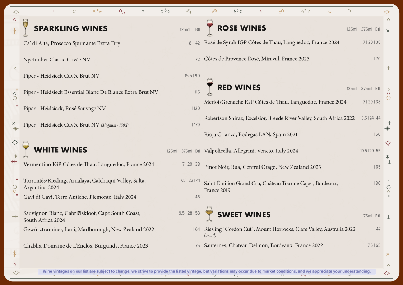Click Torrontés/Riesling Amalaya entry
The width and height of the screenshot is (403, 285).
84,184
